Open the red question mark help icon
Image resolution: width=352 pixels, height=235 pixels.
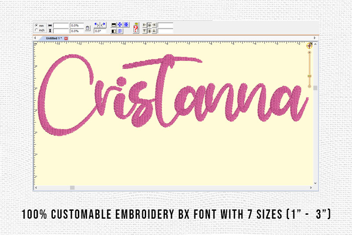point(136,28)
